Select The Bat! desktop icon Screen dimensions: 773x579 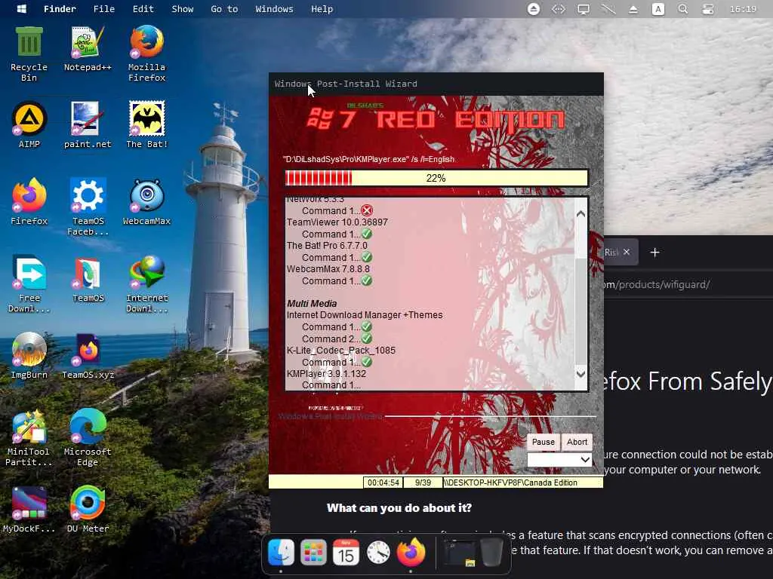point(146,124)
